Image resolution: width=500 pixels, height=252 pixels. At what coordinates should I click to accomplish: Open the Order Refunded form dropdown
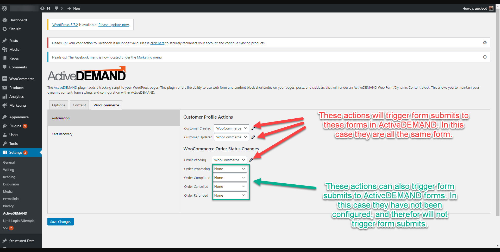point(230,195)
